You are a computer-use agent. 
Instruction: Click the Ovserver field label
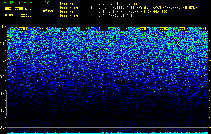pos(68,4)
